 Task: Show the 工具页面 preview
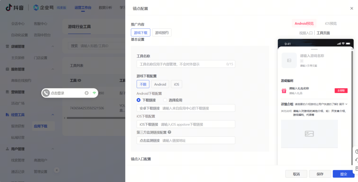coord(323,33)
